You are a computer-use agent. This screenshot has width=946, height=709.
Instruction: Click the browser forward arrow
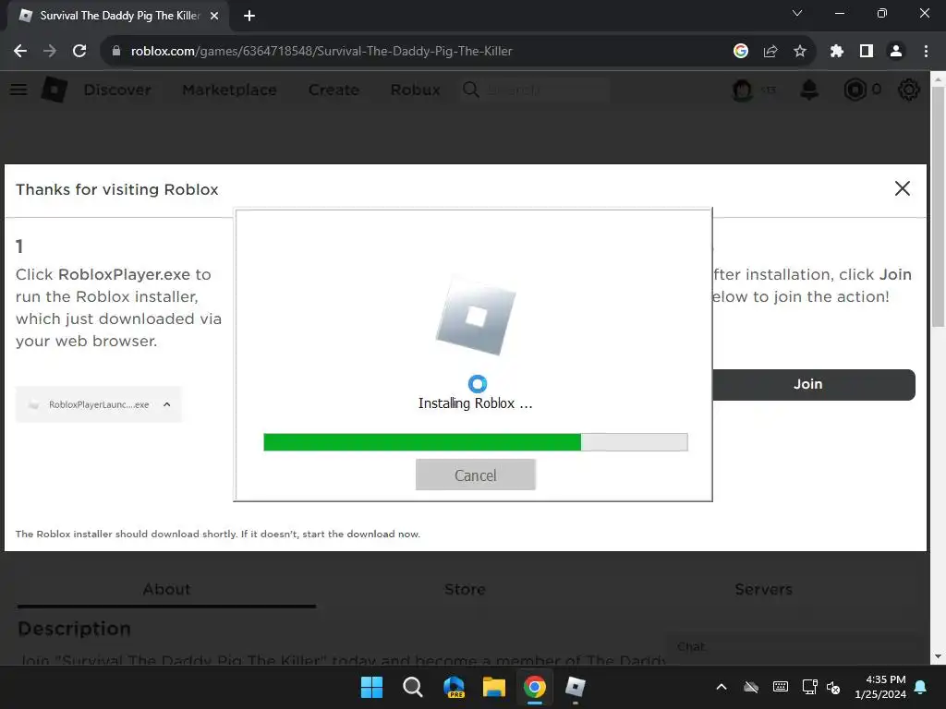tap(50, 51)
